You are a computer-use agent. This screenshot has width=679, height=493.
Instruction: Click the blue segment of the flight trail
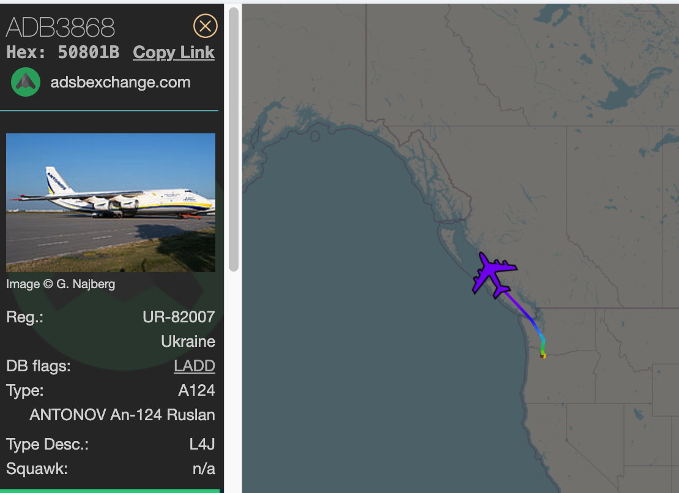point(540,333)
